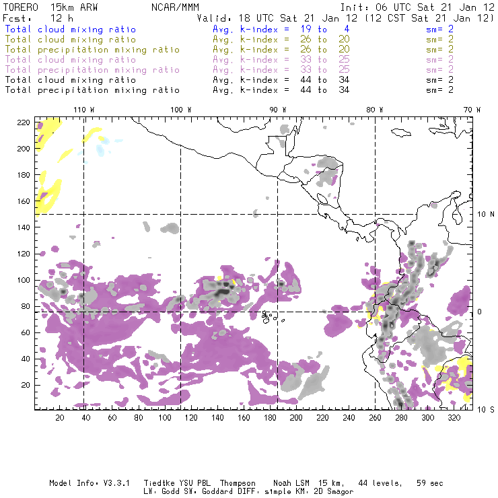Viewport: 498px width, 498px height.
Task: Click "260" on the bottom horizontal axis
Action: pyautogui.click(x=375, y=418)
